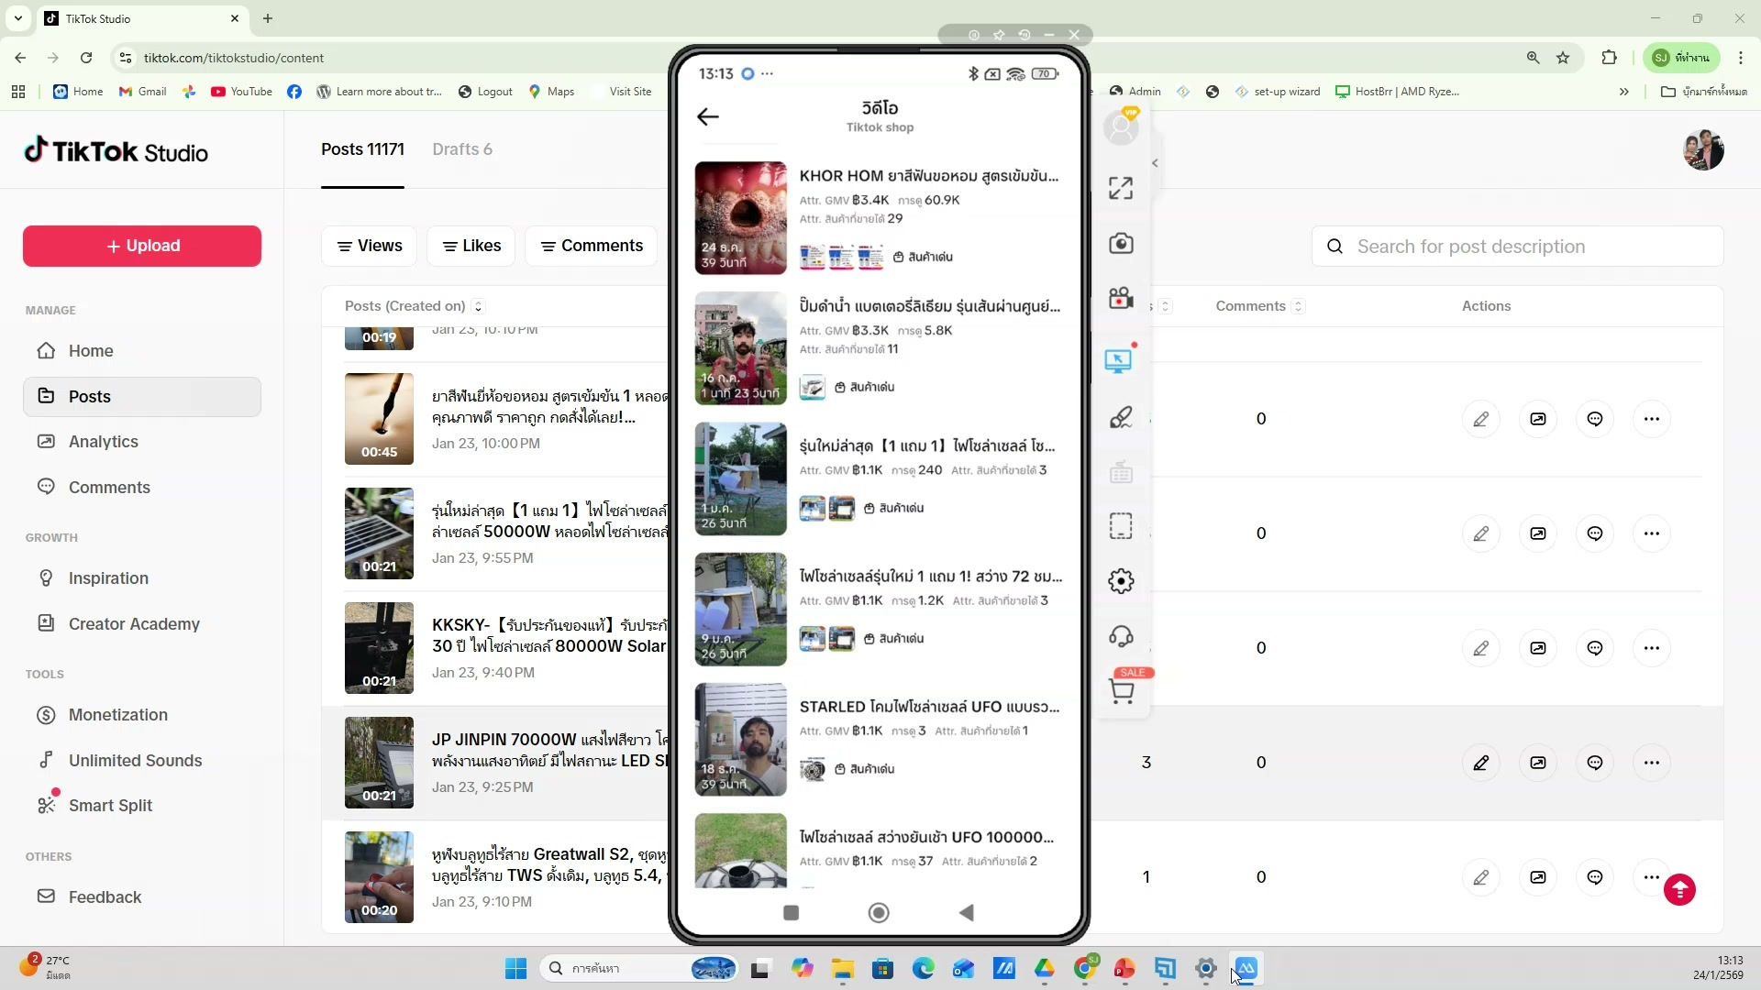Click the red Upload button
Image resolution: width=1761 pixels, height=990 pixels.
pyautogui.click(x=142, y=246)
